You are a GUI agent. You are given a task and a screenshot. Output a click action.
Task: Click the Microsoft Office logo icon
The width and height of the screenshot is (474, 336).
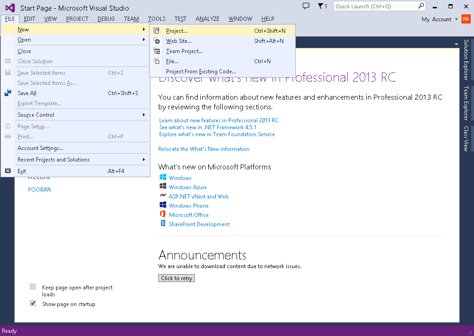coord(162,214)
